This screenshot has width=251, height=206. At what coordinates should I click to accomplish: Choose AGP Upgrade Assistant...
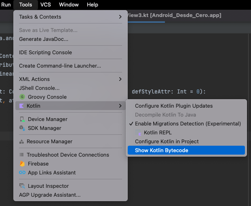click(x=70, y=195)
